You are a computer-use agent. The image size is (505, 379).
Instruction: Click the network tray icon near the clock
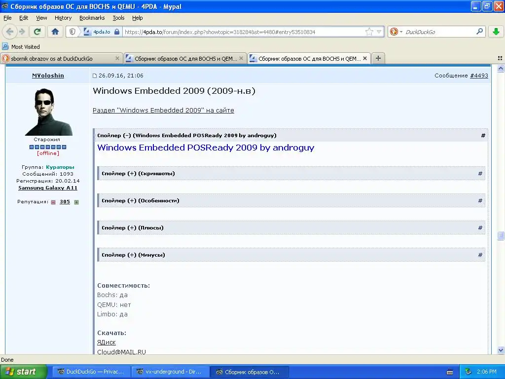pos(468,372)
